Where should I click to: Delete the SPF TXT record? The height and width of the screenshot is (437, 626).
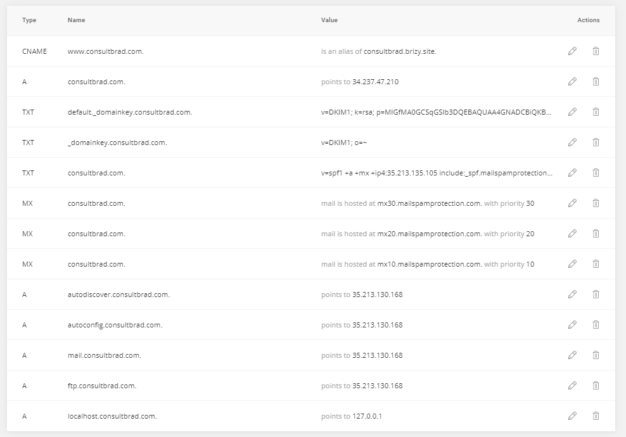coord(596,172)
